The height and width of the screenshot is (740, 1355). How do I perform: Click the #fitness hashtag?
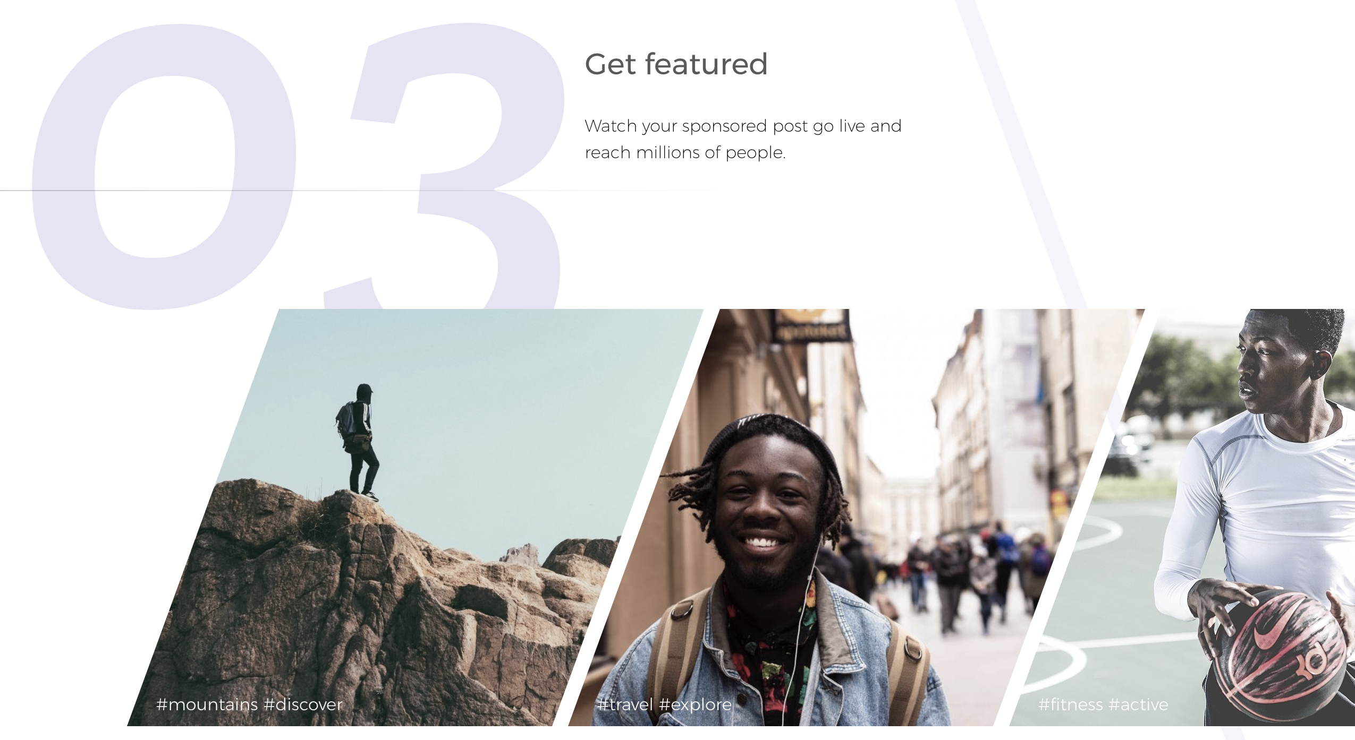1070,704
